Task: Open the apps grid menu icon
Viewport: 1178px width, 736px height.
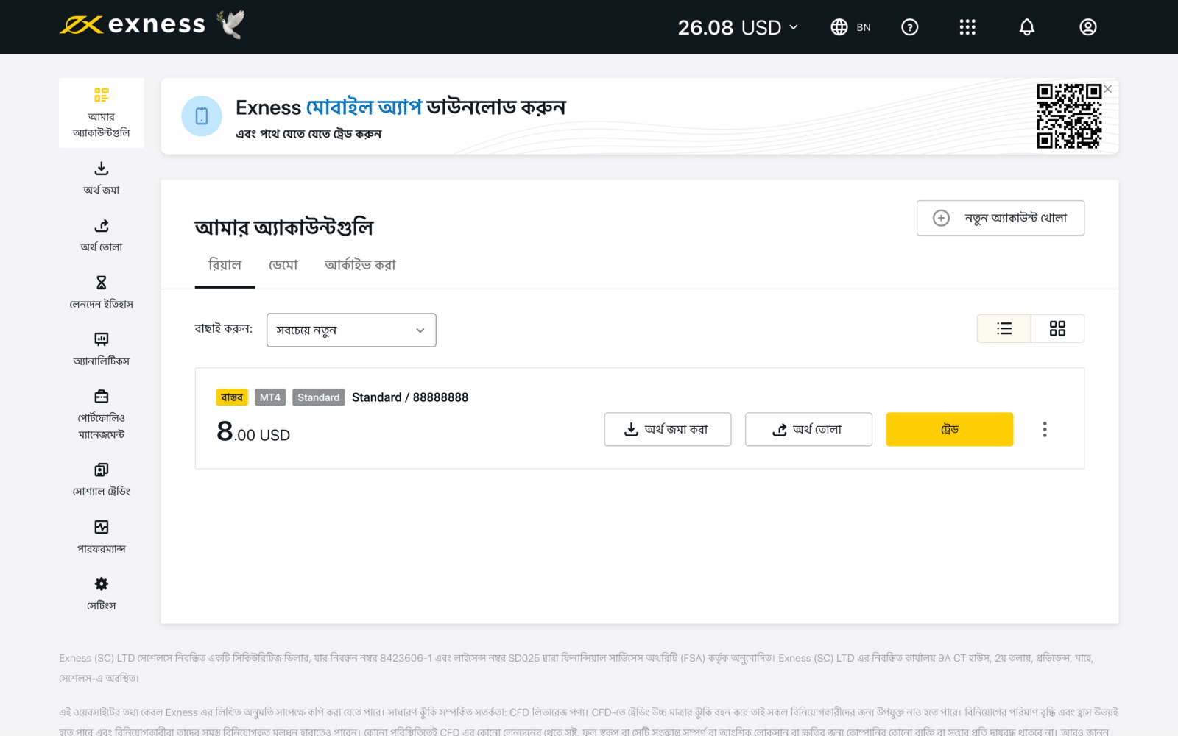Action: [967, 27]
